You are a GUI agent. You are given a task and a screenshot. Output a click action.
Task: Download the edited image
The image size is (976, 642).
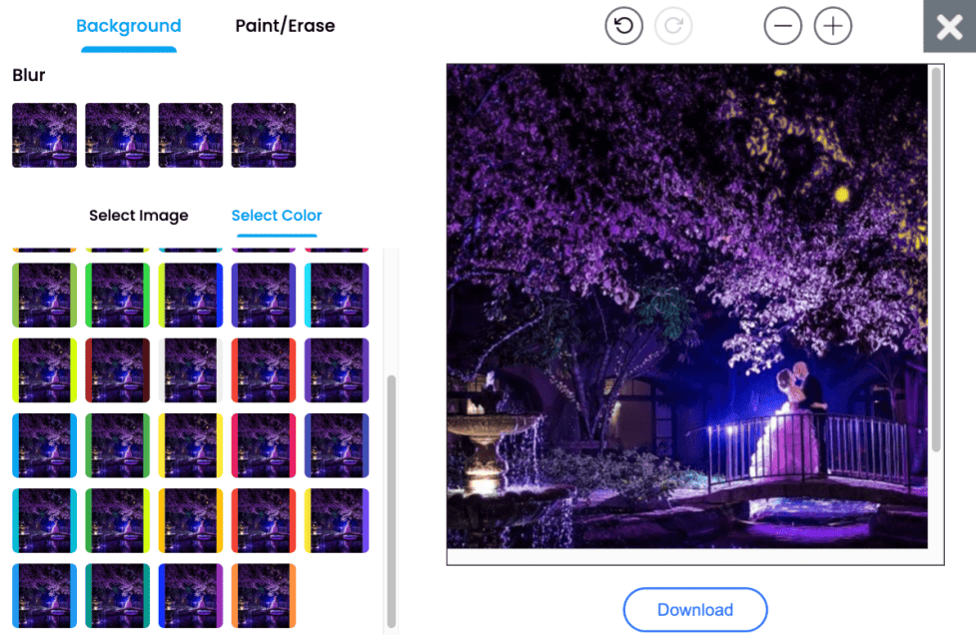tap(694, 610)
